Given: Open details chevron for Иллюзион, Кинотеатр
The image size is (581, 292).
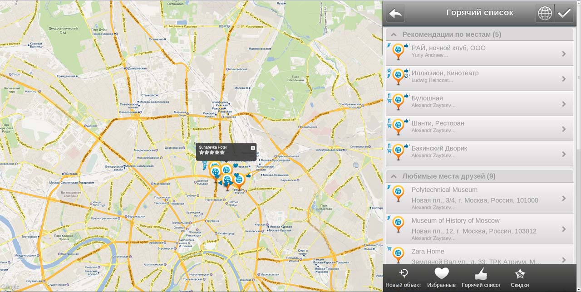Looking at the screenshot, I should [x=564, y=79].
